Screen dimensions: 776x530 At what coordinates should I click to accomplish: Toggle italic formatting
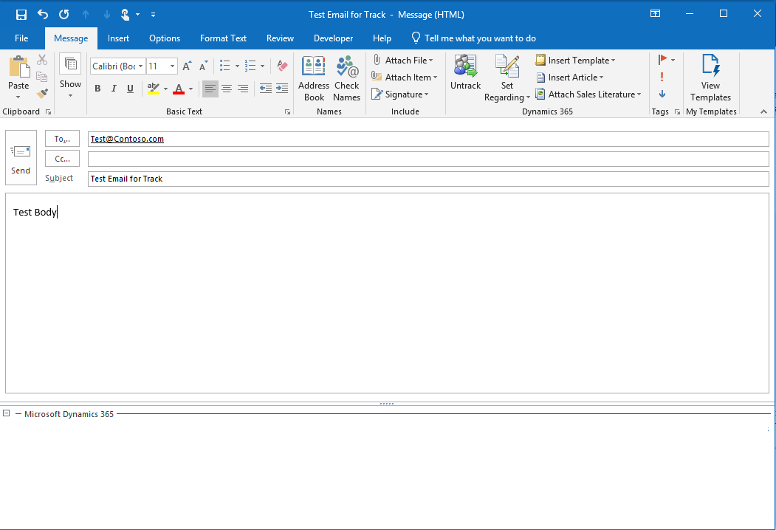[x=114, y=89]
